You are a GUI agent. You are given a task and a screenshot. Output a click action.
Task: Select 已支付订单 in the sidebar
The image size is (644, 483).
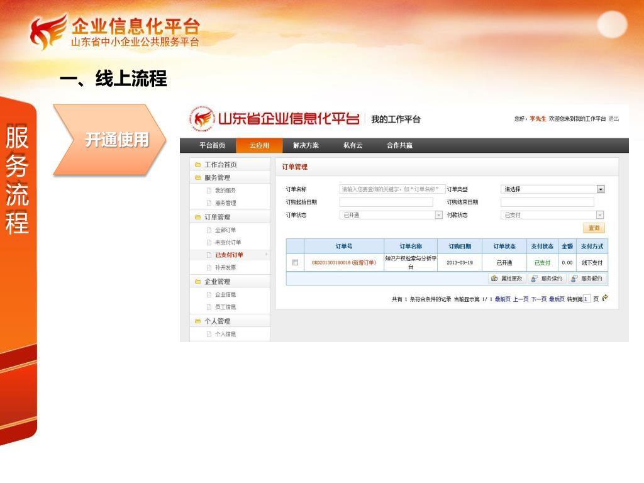229,255
